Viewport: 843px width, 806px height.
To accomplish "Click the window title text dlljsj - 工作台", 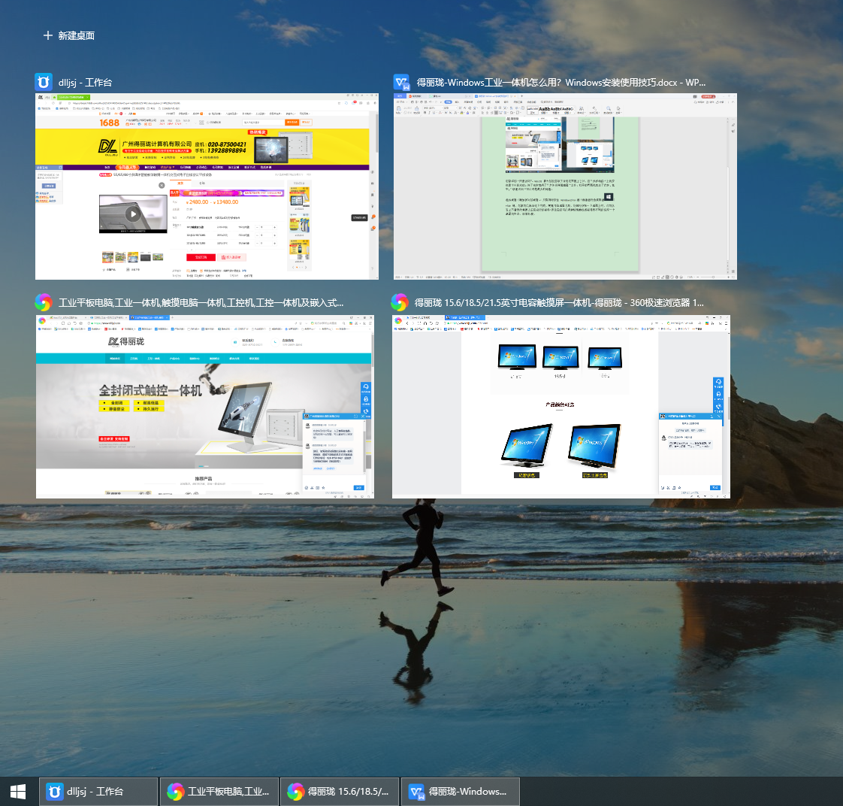I will tap(85, 83).
